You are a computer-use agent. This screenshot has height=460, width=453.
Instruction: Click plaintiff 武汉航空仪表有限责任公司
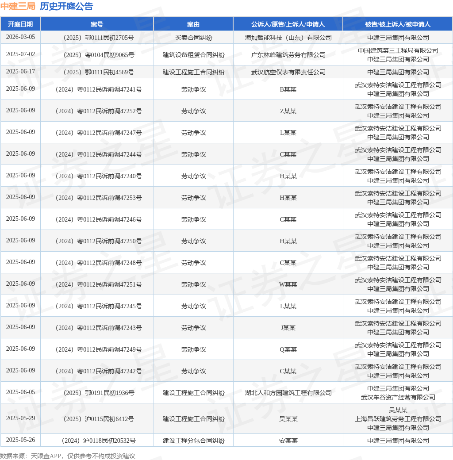[288, 72]
